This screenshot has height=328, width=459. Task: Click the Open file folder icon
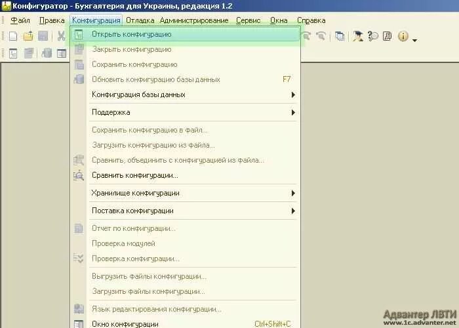28,36
